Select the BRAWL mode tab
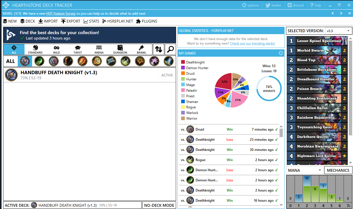The width and height of the screenshot is (353, 209). pos(141,49)
